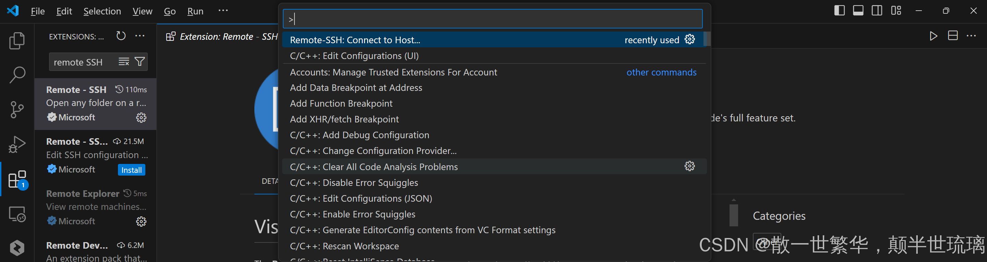Select C/C++: Rescan Workspace command
Image resolution: width=987 pixels, height=262 pixels.
point(494,246)
